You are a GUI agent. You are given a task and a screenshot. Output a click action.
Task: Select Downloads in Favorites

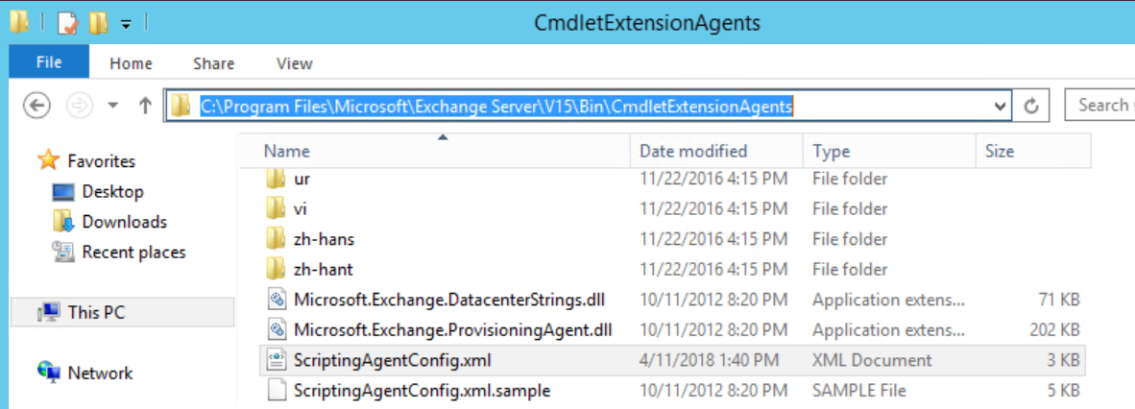coord(125,222)
